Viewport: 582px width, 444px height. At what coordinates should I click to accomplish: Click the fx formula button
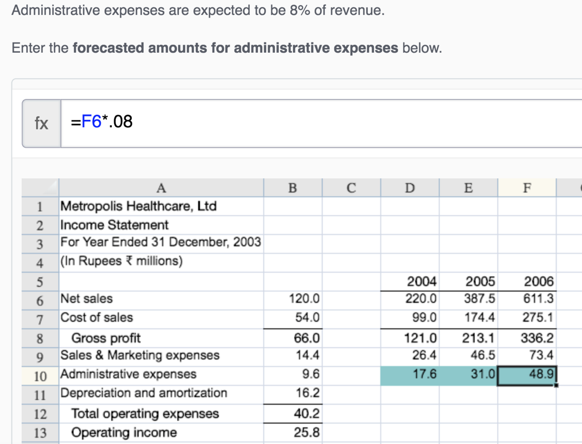pyautogui.click(x=41, y=123)
